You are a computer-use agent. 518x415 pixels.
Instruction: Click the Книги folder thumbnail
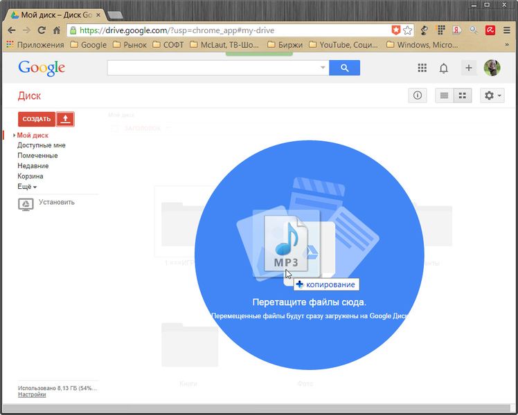coord(190,345)
